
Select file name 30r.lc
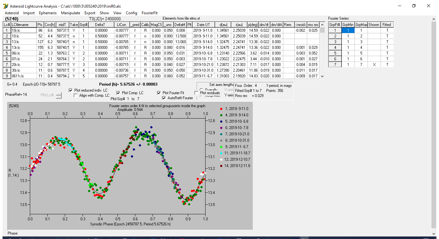pyautogui.click(x=24, y=70)
